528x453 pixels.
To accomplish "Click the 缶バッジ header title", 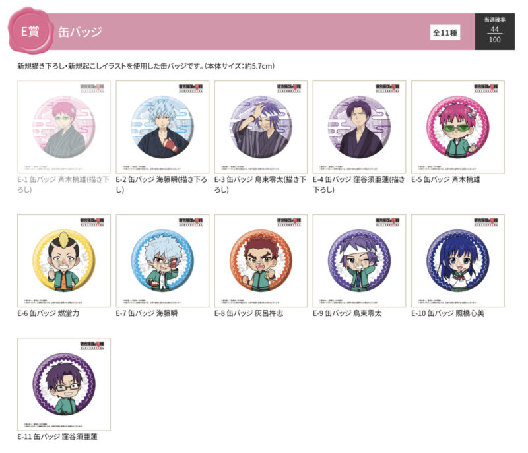I will pos(80,32).
